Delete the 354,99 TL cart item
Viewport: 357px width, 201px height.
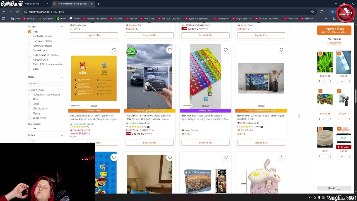coord(349,119)
